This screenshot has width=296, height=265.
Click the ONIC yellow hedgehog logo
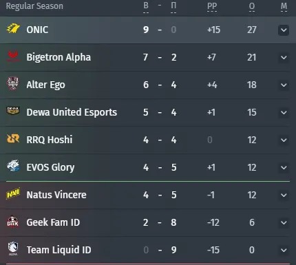point(13,28)
